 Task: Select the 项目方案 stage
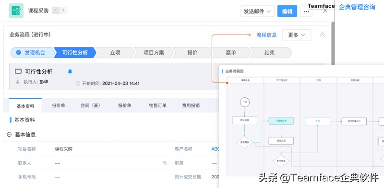[154, 53]
